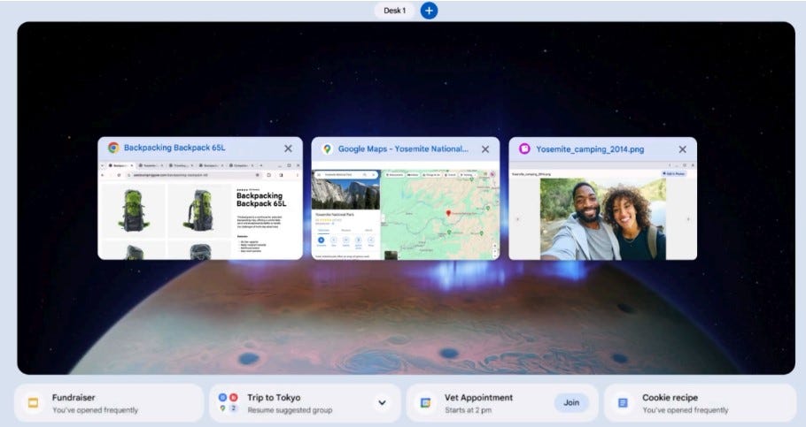Select the Desk 1 button
Viewport: 806px width, 427px height.
tap(395, 11)
